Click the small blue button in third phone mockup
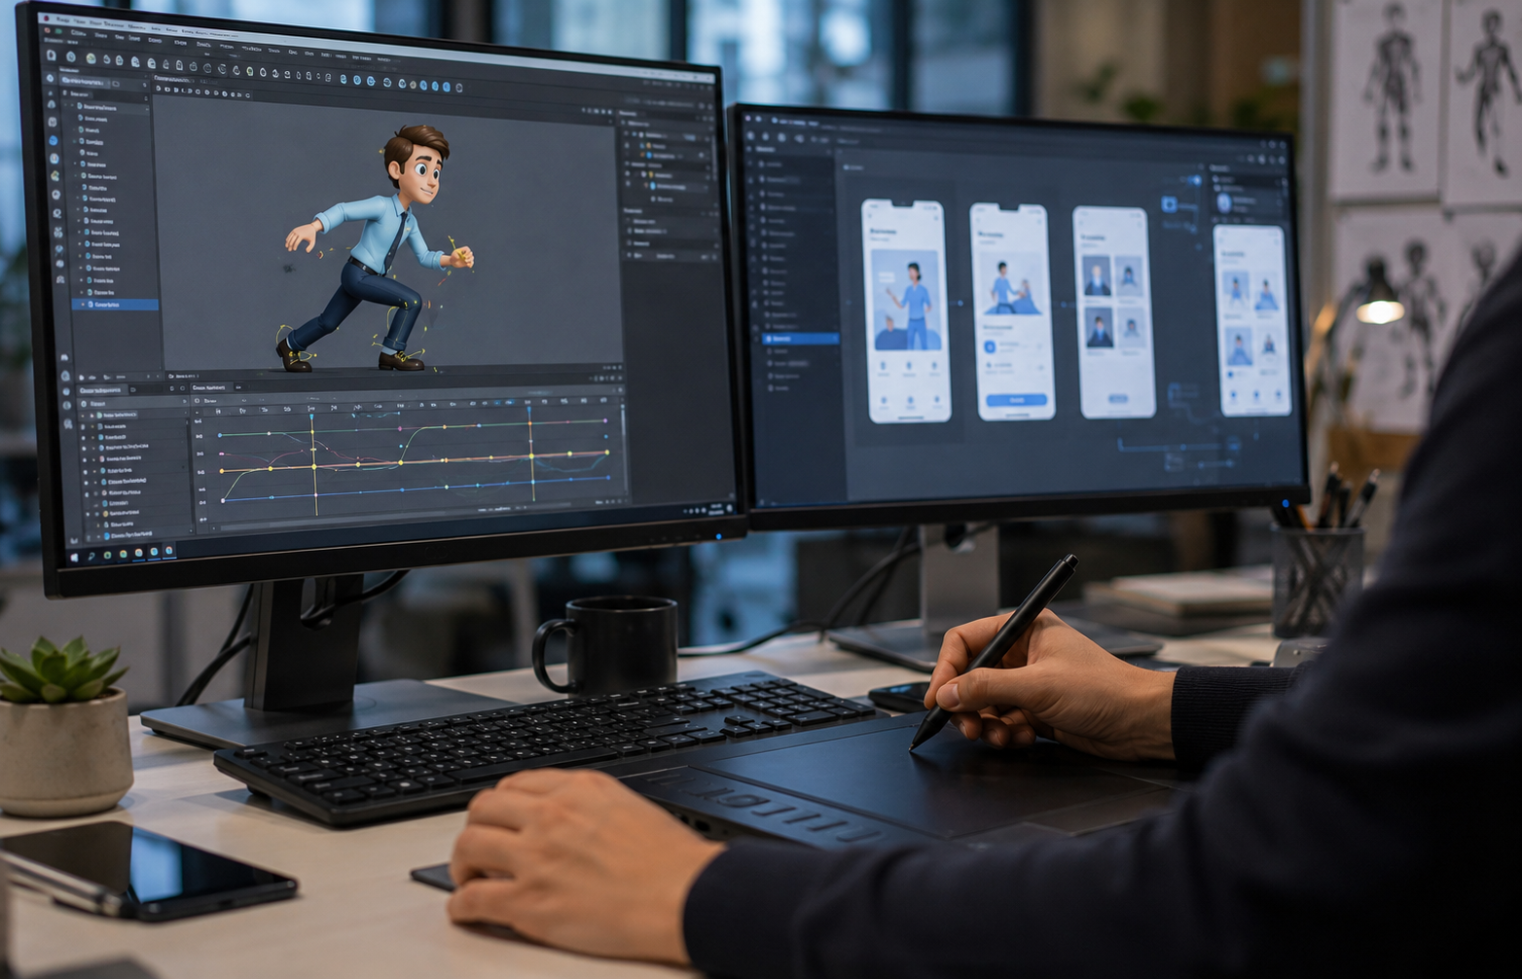Screen dimensions: 1522x979 pos(1117,399)
